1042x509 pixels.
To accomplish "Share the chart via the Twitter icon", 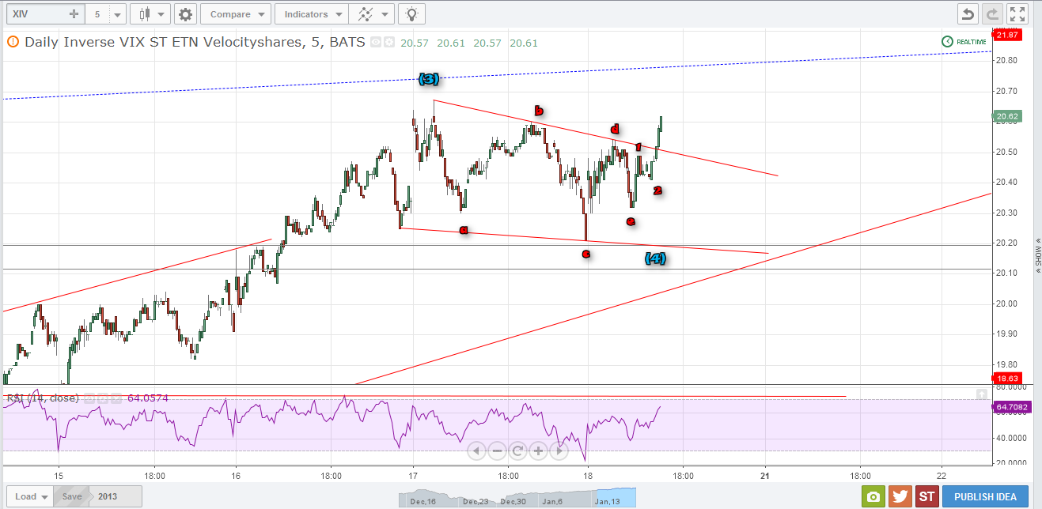I will pyautogui.click(x=900, y=496).
